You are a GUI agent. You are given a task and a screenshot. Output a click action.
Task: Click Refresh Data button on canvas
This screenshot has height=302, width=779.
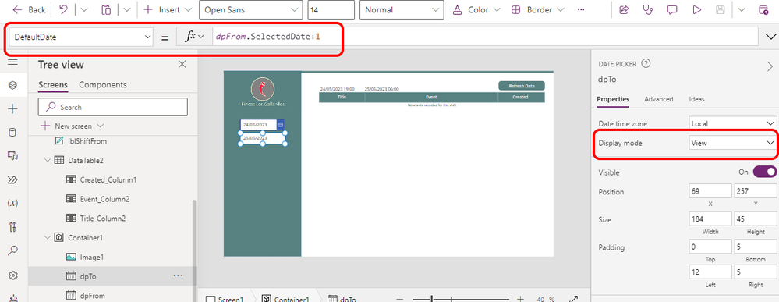coord(522,86)
